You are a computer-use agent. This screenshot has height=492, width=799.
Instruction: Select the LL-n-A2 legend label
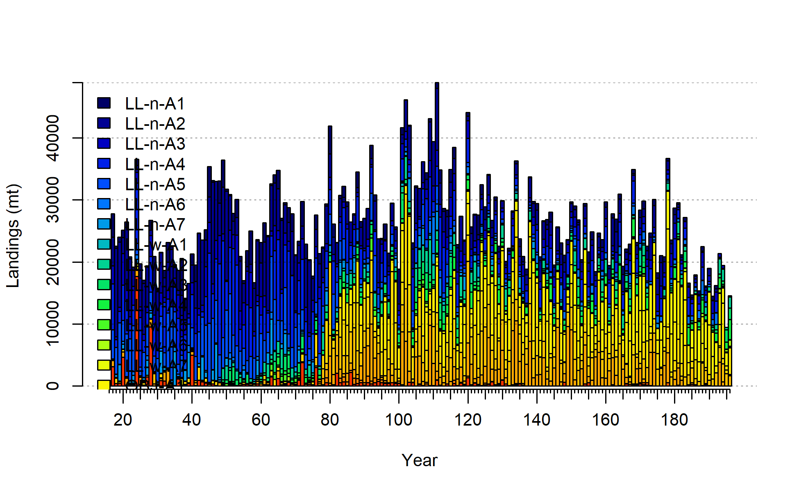[155, 124]
